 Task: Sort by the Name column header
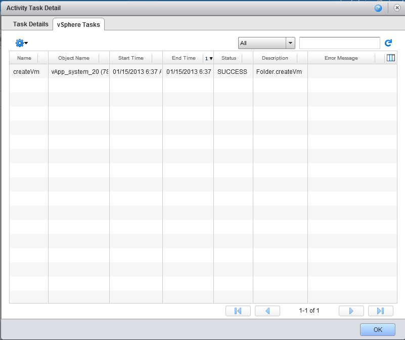(x=24, y=58)
